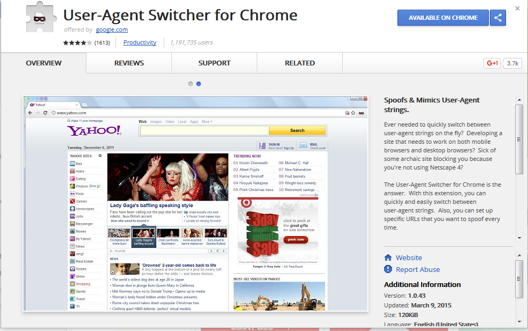528x331 pixels.
Task: Click the updated date March 9, 2015
Action: tap(431, 305)
